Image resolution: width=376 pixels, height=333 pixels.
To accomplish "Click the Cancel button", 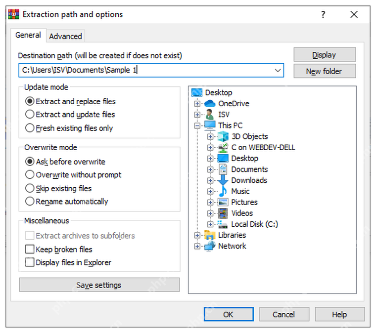I will click(x=284, y=314).
